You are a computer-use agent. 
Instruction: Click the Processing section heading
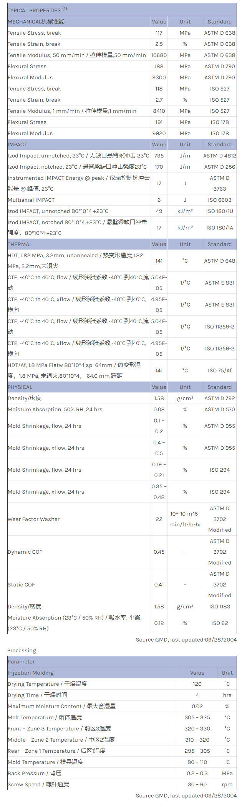coord(22,651)
